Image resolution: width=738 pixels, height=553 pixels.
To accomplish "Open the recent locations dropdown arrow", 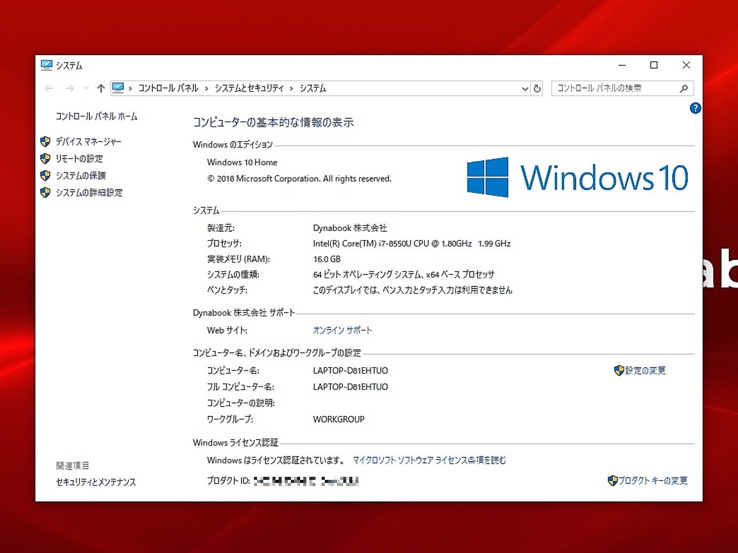I will click(x=86, y=88).
